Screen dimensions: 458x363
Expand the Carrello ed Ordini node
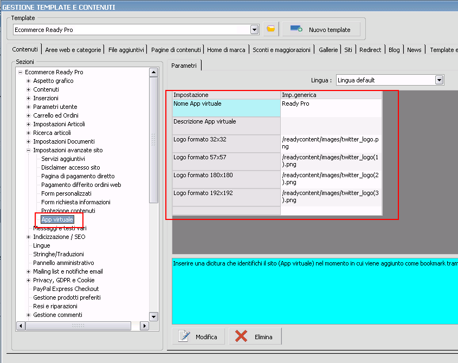point(28,115)
